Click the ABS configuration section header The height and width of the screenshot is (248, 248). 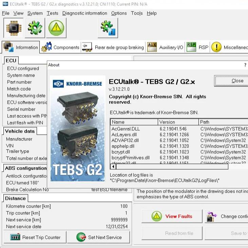point(26,168)
